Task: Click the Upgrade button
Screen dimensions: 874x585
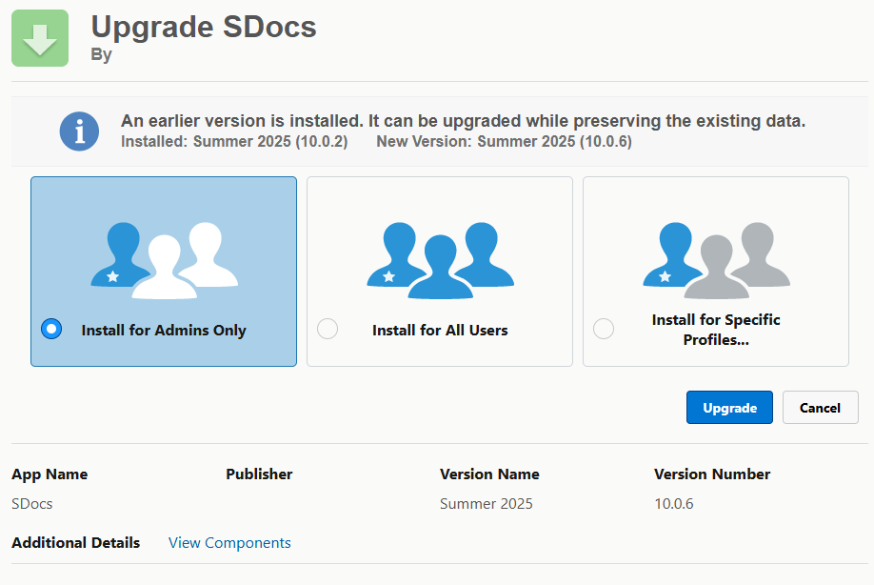Action: 729,408
